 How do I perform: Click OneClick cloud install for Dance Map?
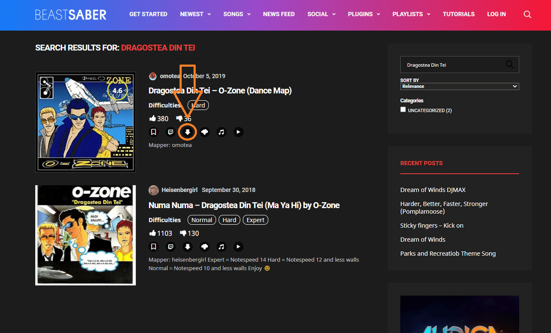click(204, 132)
